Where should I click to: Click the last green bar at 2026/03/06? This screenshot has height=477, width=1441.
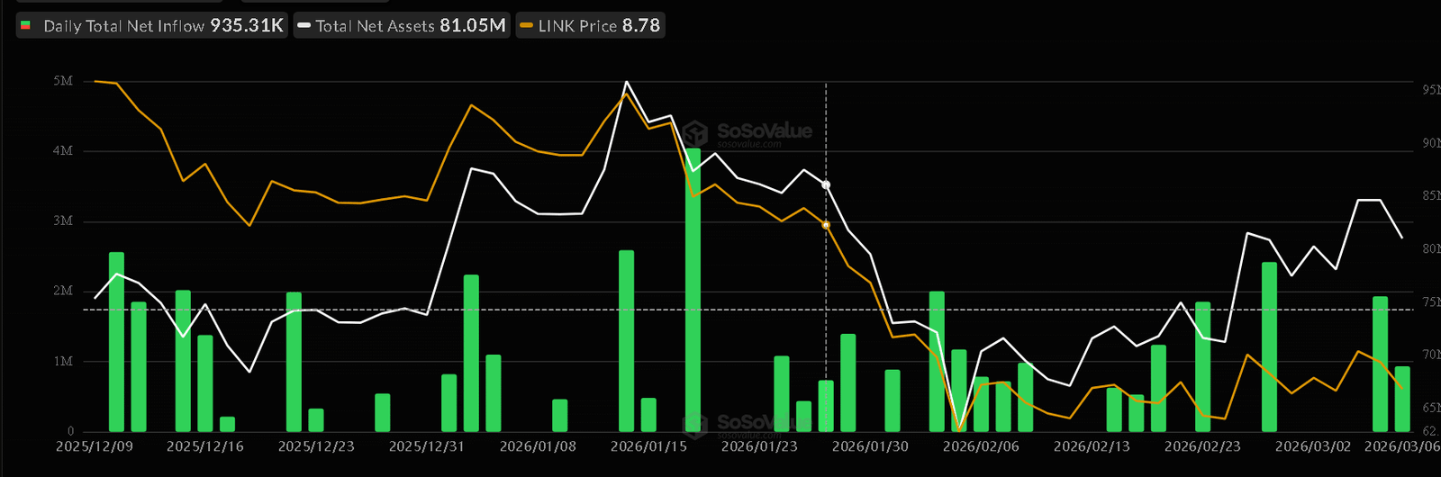(1402, 399)
